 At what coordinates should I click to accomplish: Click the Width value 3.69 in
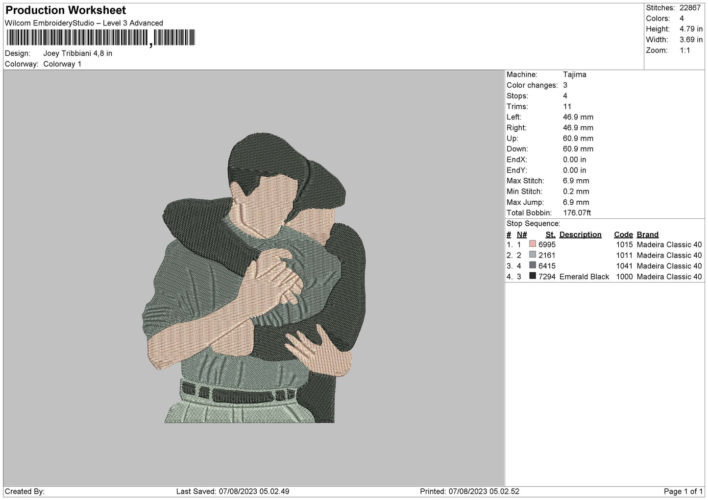(x=691, y=40)
